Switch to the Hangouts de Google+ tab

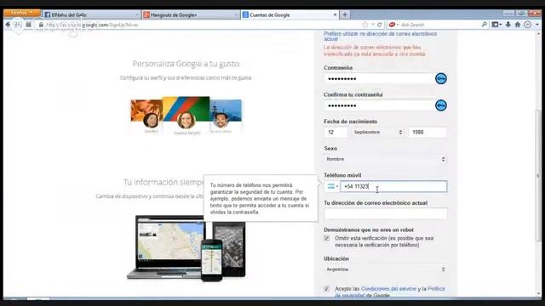coord(191,14)
